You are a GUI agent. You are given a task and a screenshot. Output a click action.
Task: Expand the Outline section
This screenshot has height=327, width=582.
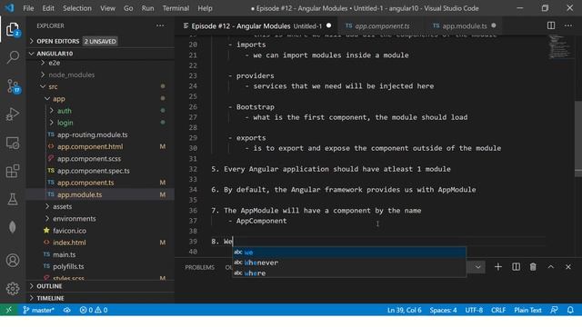(100, 286)
